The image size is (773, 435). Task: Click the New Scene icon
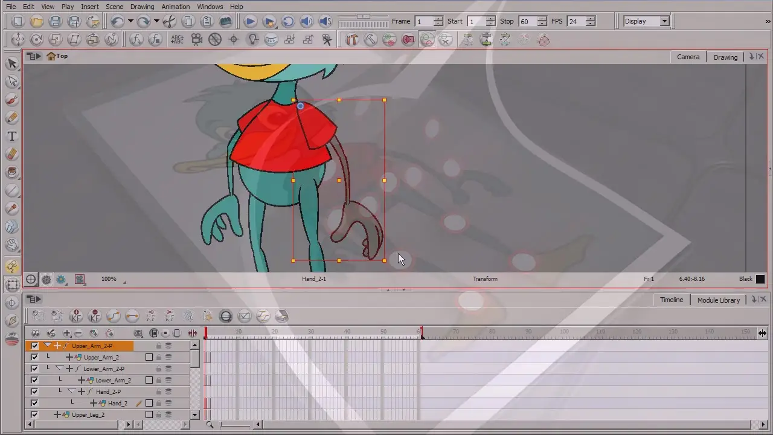(18, 21)
